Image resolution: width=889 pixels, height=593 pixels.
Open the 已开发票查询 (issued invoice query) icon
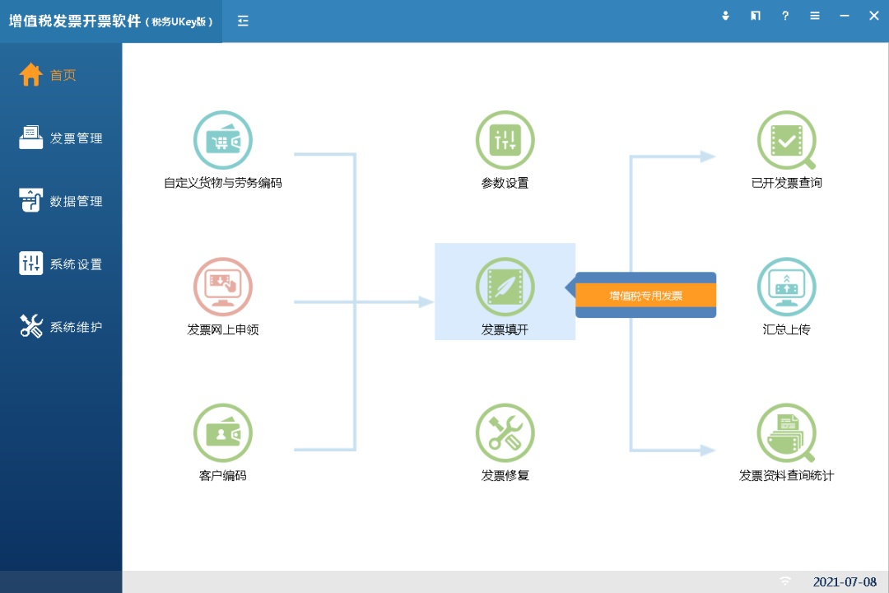[x=786, y=140]
